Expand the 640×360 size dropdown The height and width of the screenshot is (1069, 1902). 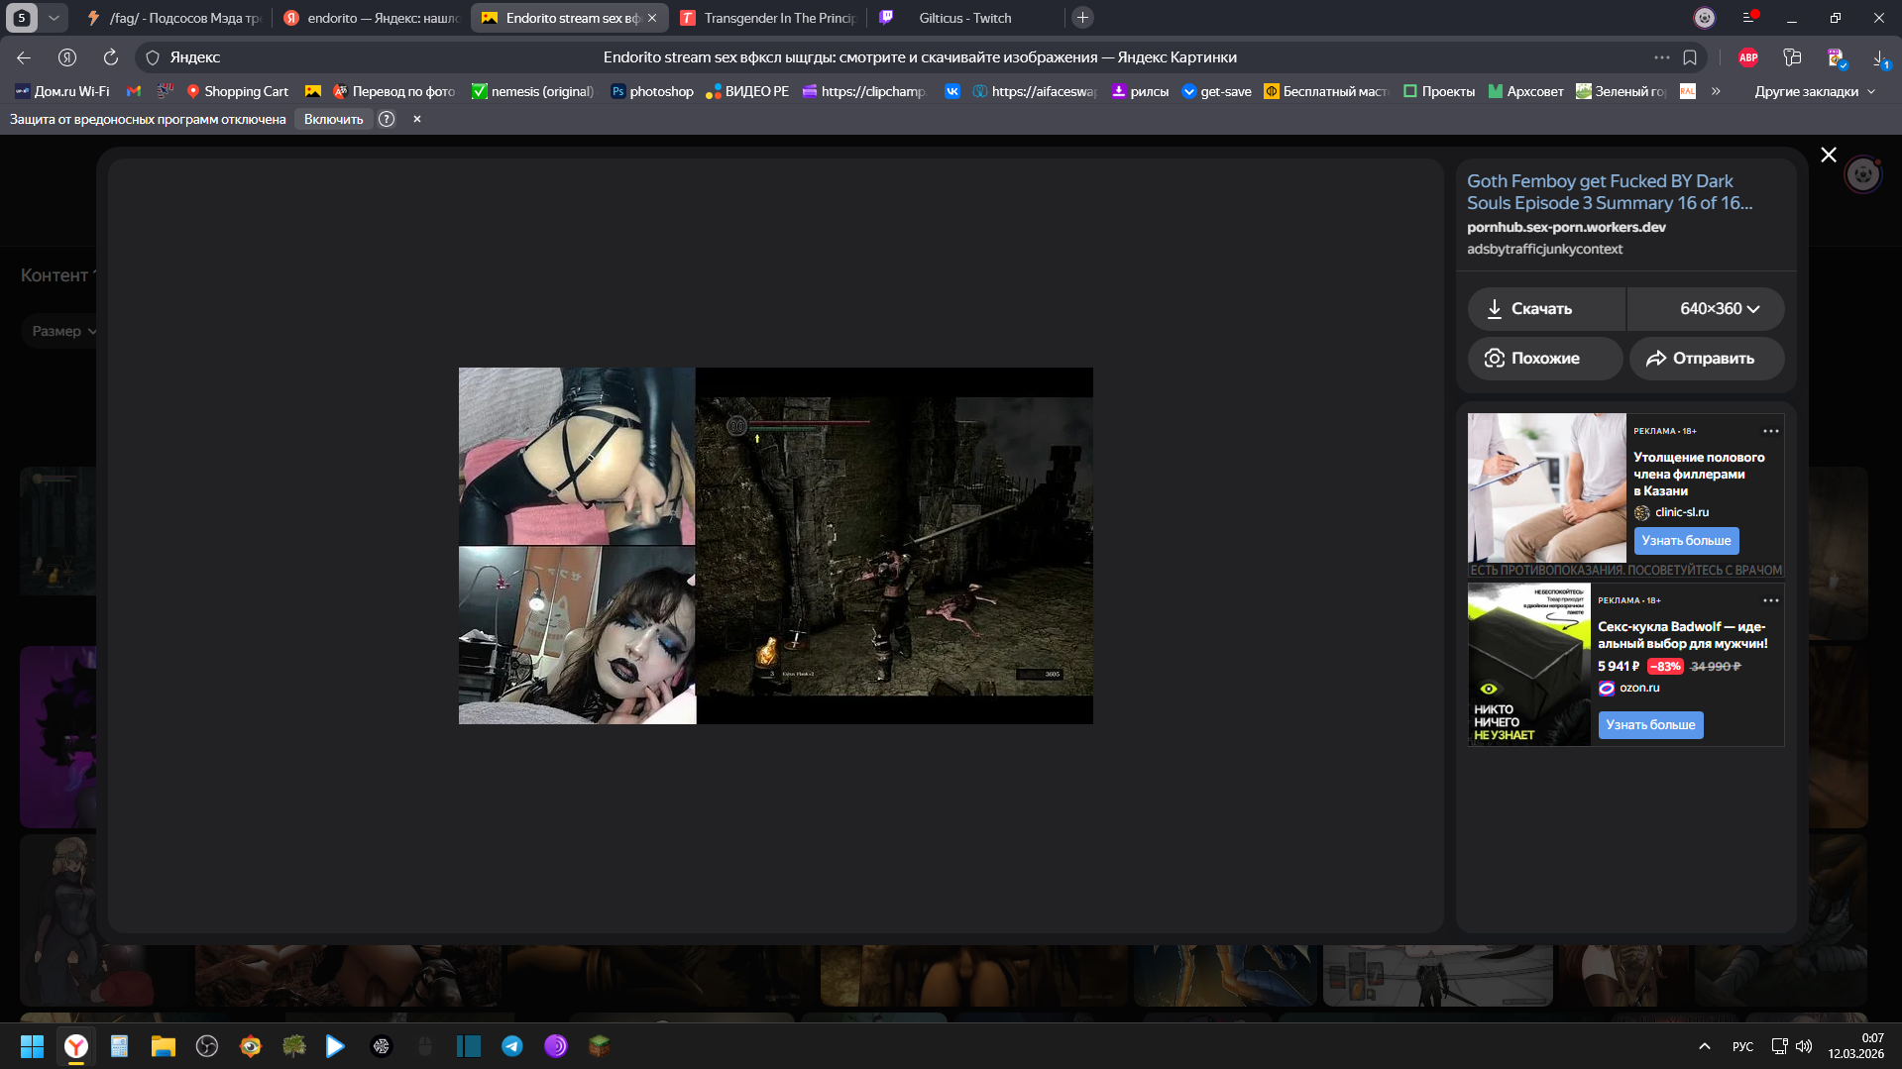(x=1706, y=309)
